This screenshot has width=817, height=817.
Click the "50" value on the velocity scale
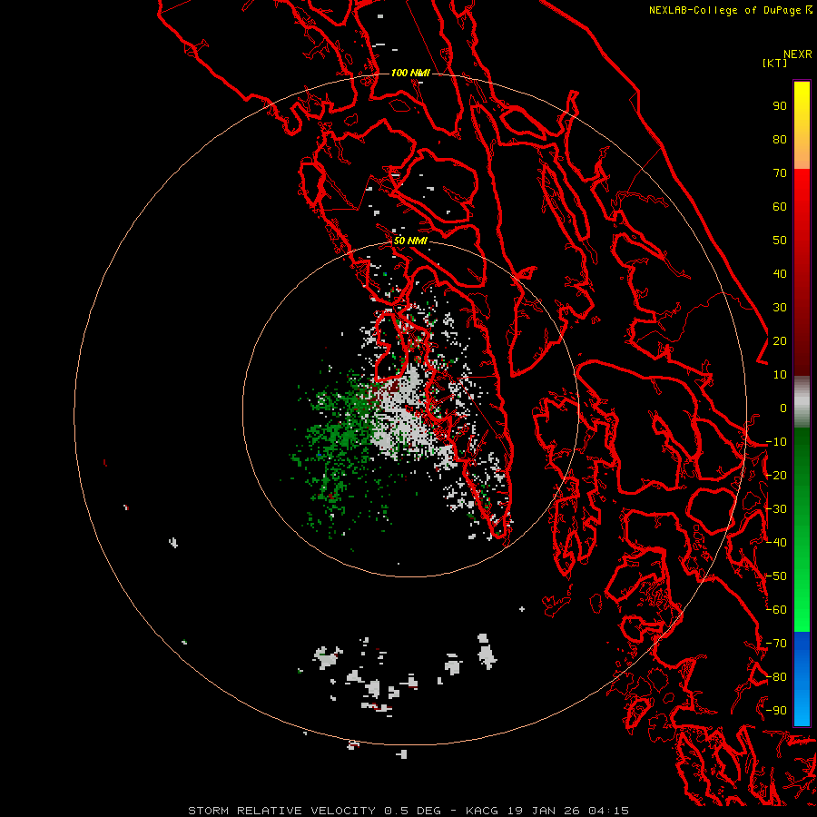(780, 241)
